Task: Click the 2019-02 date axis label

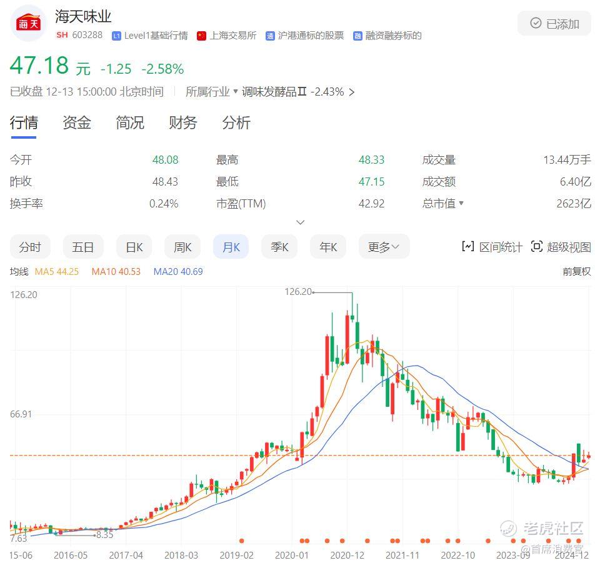Action: click(x=236, y=556)
